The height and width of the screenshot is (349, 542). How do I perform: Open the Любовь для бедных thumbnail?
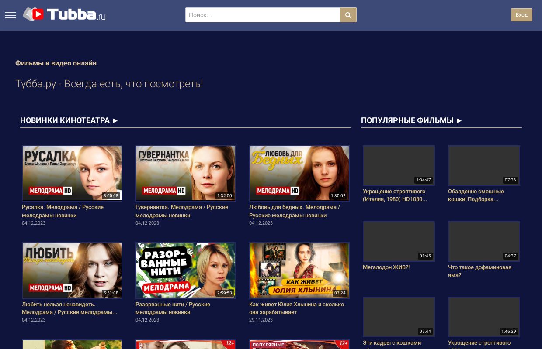click(x=299, y=173)
